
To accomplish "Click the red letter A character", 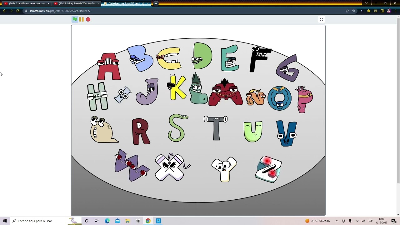I will point(109,67).
